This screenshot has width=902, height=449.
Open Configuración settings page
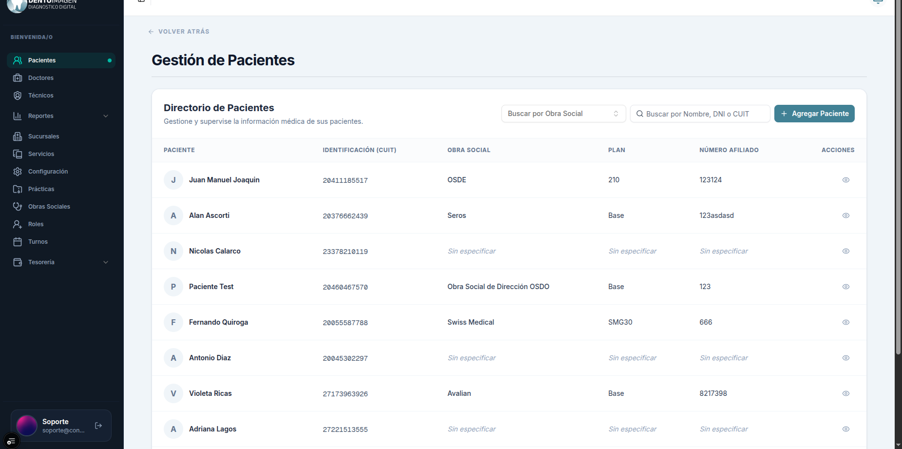tap(61, 172)
